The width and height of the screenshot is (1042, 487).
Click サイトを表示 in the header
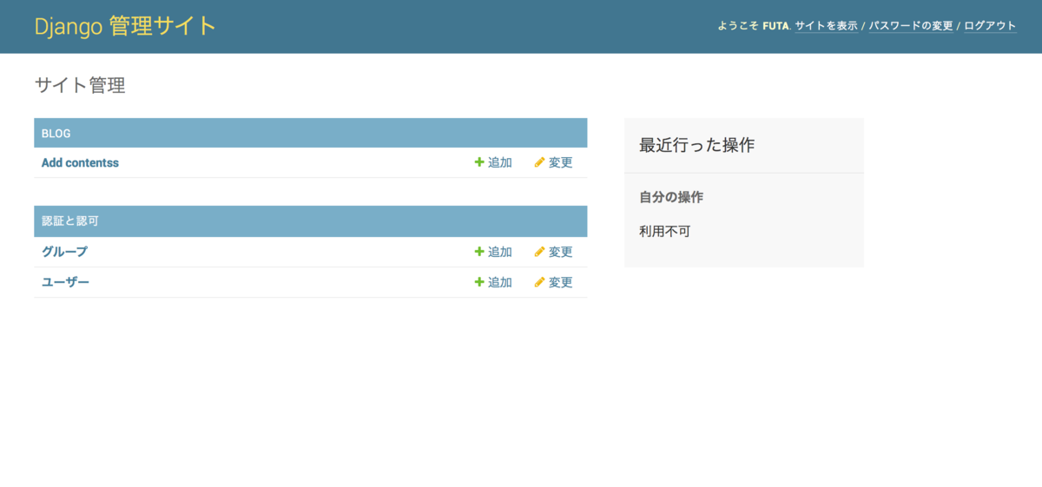click(x=826, y=26)
